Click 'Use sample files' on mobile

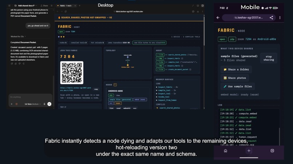coord(238,87)
